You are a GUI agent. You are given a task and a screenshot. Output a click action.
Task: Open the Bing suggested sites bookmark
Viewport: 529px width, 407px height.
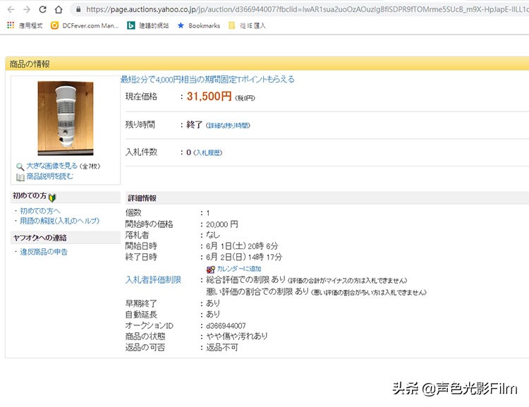coord(148,25)
